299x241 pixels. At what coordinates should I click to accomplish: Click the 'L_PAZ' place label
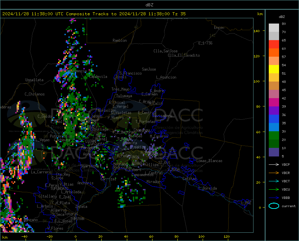pyautogui.click(x=246, y=203)
